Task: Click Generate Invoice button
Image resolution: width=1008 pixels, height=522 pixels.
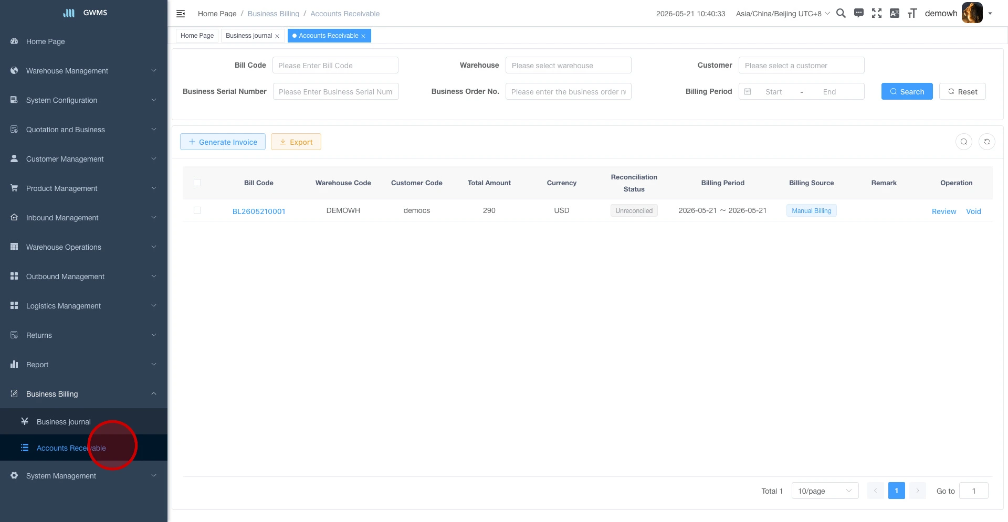Action: pyautogui.click(x=223, y=142)
